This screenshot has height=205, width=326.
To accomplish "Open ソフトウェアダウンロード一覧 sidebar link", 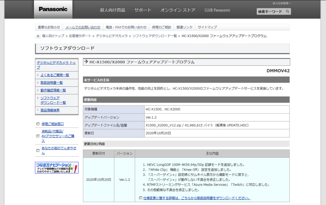I will (x=53, y=100).
